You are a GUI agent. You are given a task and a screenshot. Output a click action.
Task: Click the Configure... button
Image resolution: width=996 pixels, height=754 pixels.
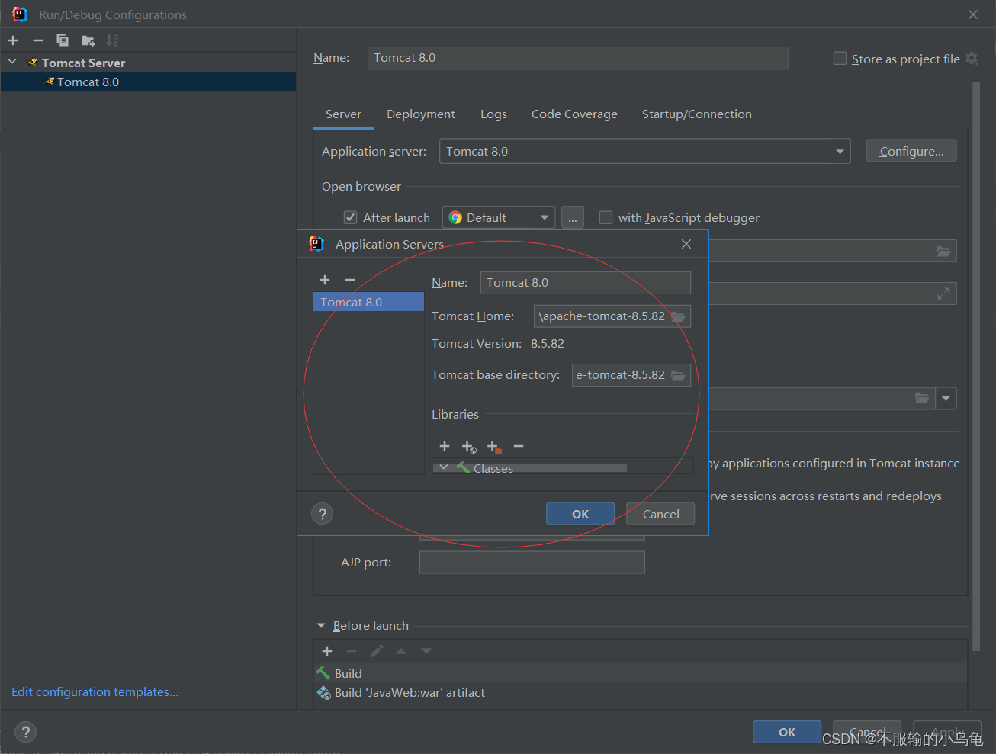click(x=911, y=151)
